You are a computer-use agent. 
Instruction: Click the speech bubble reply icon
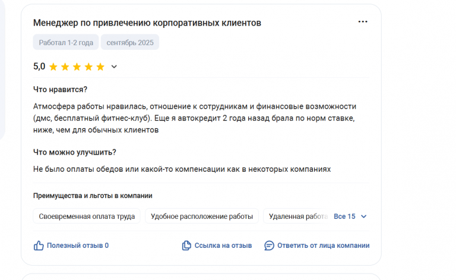269,246
